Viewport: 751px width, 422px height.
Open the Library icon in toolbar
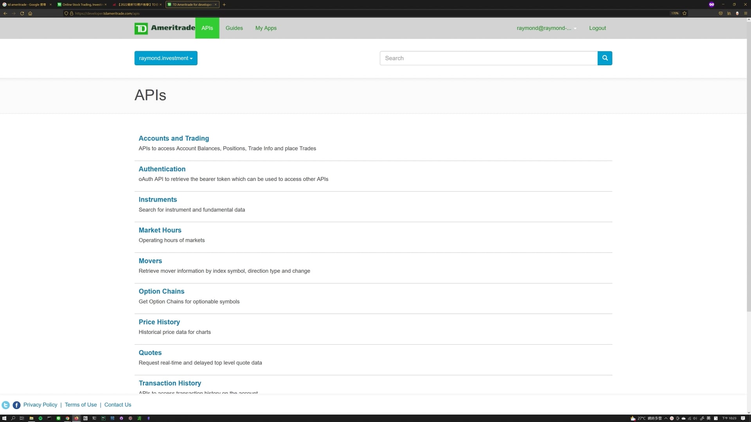pos(729,13)
